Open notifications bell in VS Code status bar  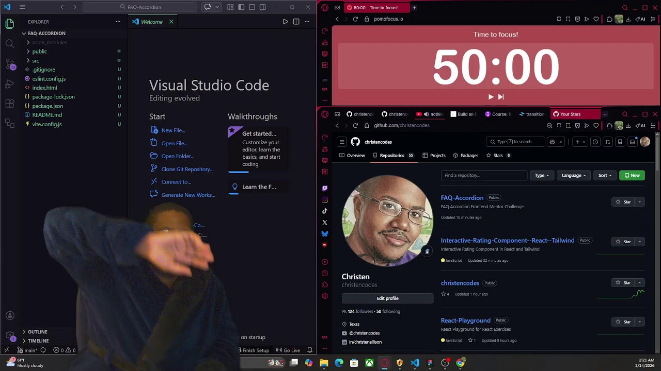(310, 350)
